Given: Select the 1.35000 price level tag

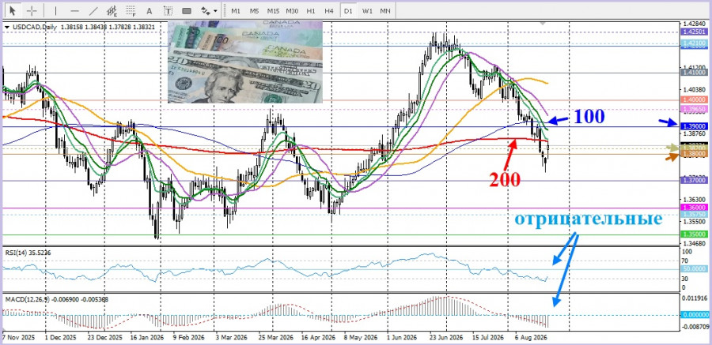Looking at the screenshot, I should point(695,234).
